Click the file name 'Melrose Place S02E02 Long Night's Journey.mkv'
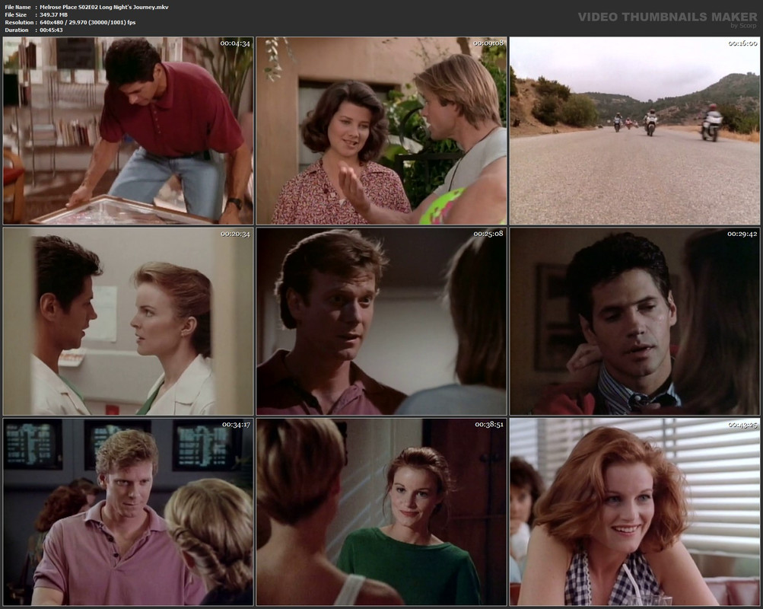763x609 pixels. (x=104, y=8)
